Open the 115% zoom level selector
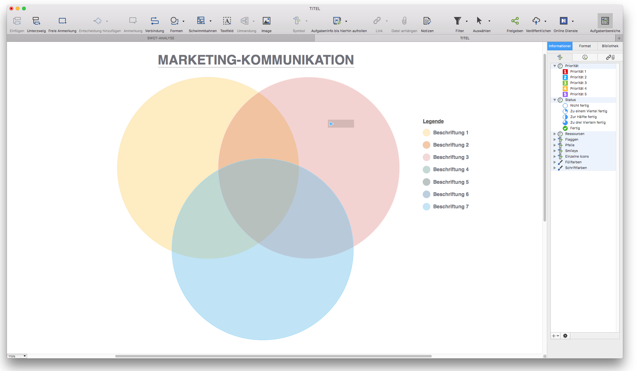This screenshot has height=371, width=637. tap(17, 356)
